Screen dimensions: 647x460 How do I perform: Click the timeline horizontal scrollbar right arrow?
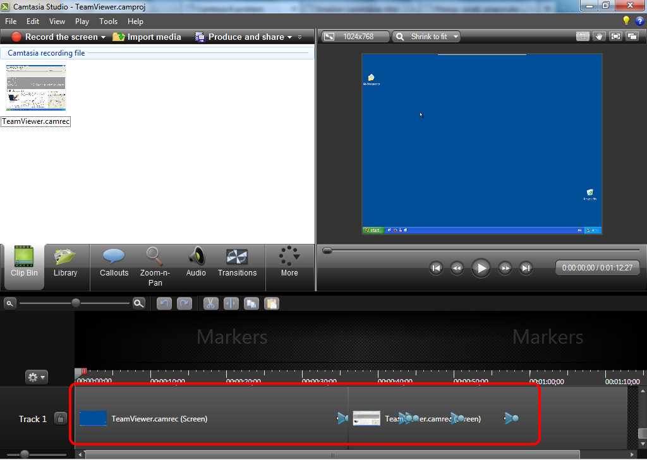click(x=632, y=455)
